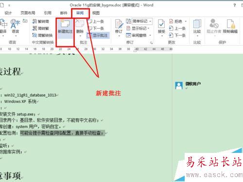Click the 微软用户 comment avatar
The width and height of the screenshot is (243, 182).
tap(179, 85)
